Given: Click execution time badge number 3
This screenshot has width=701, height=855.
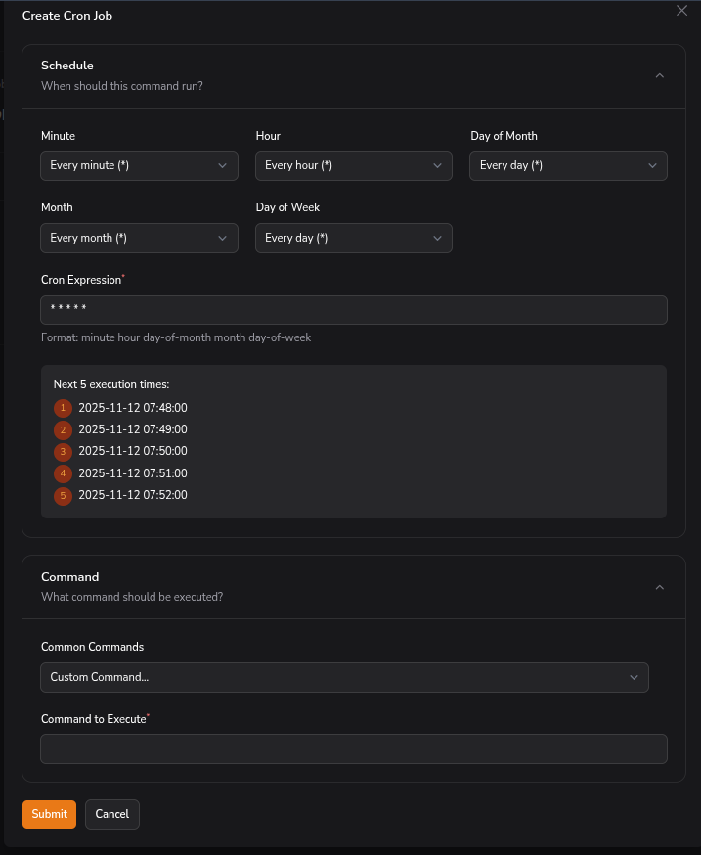Looking at the screenshot, I should (64, 452).
